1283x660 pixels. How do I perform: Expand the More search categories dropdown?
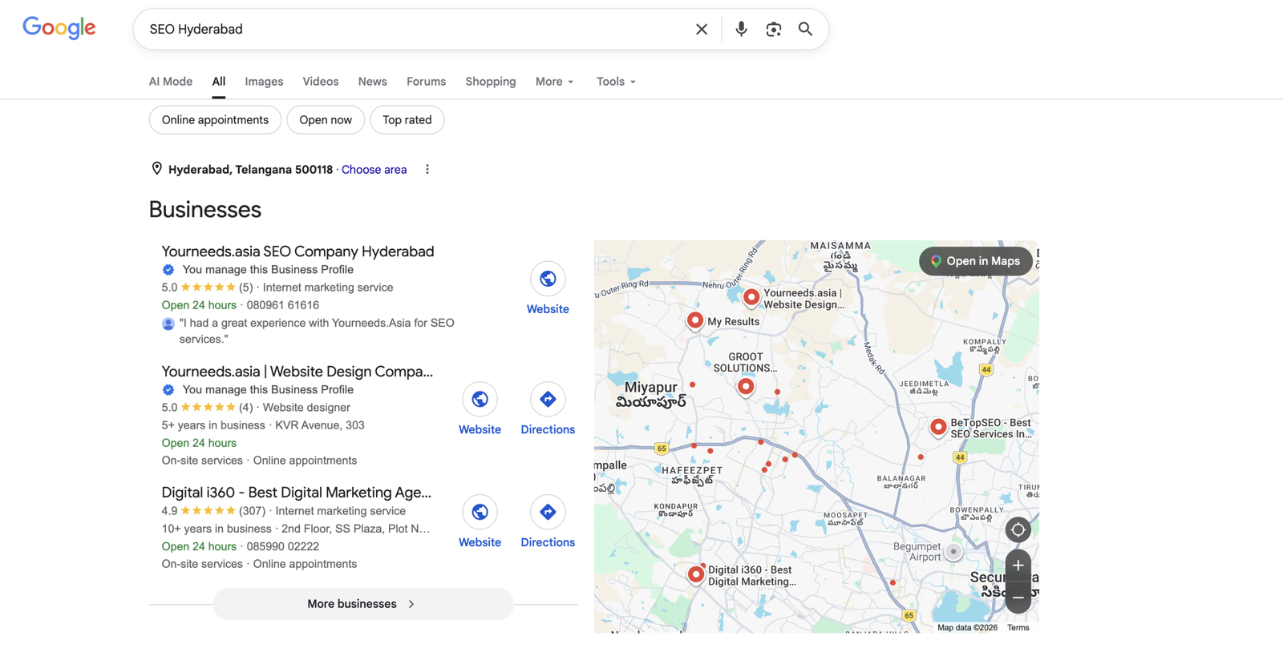coord(554,82)
